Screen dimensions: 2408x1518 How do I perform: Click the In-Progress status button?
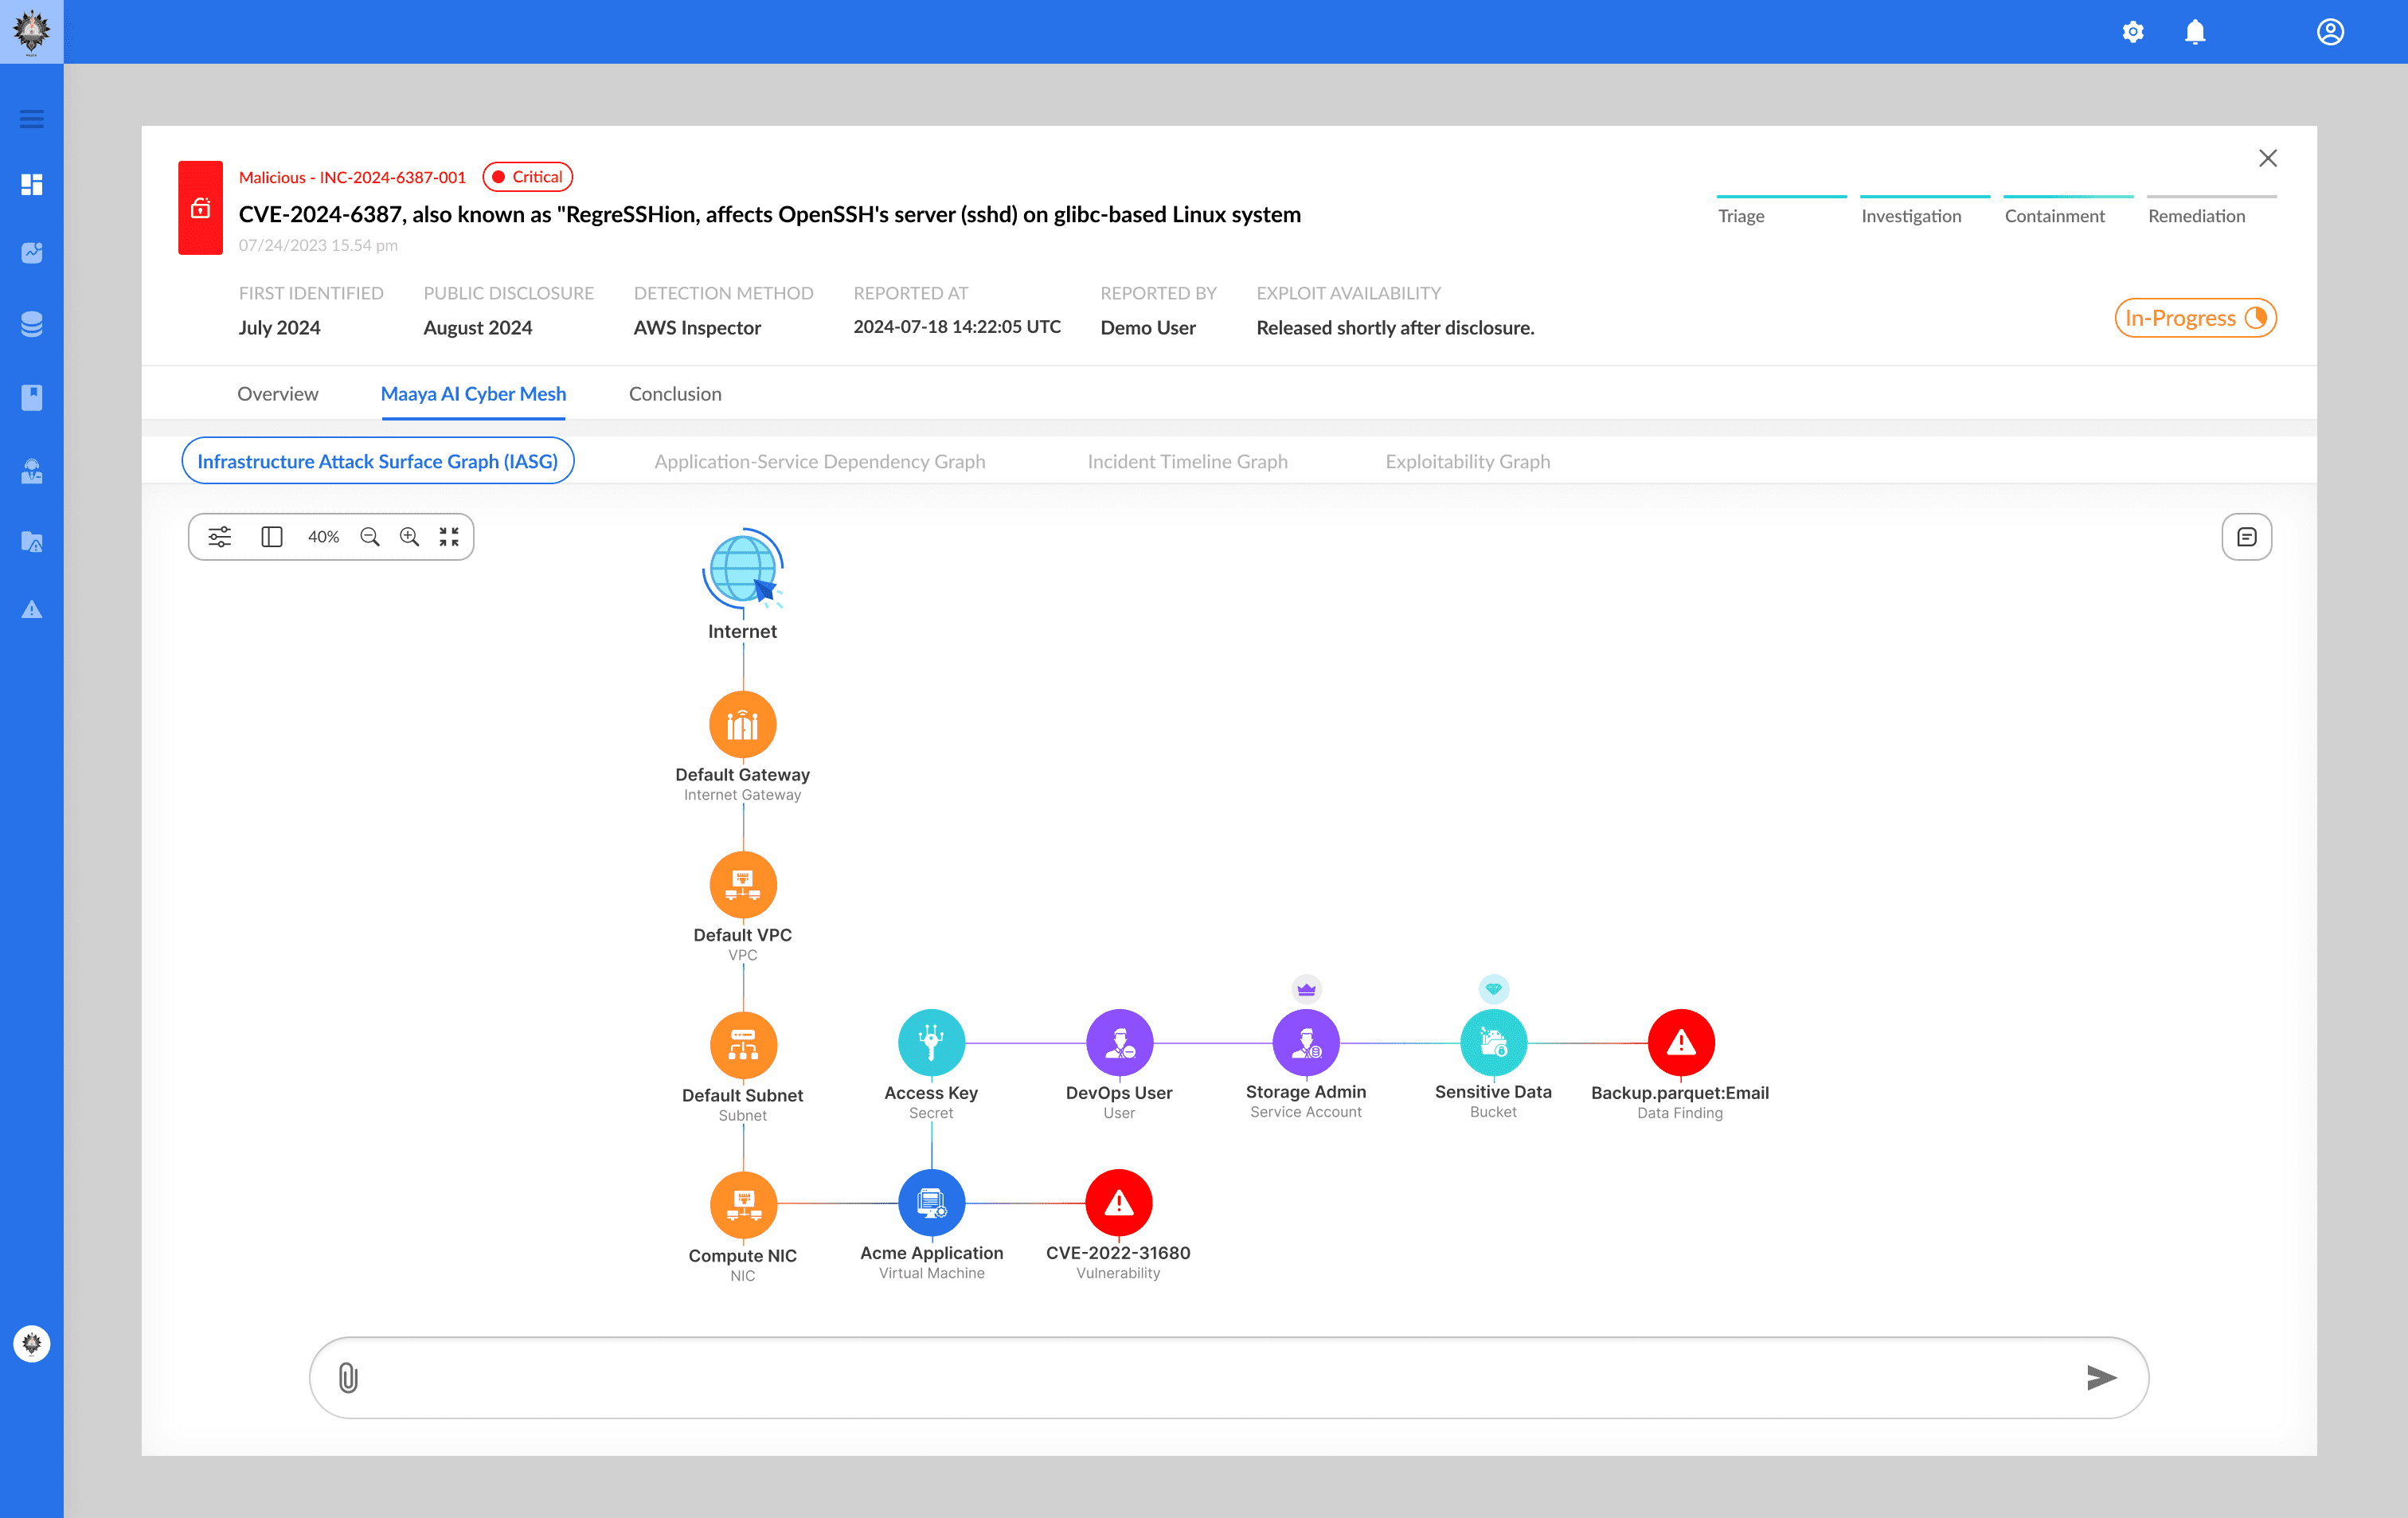click(2194, 318)
